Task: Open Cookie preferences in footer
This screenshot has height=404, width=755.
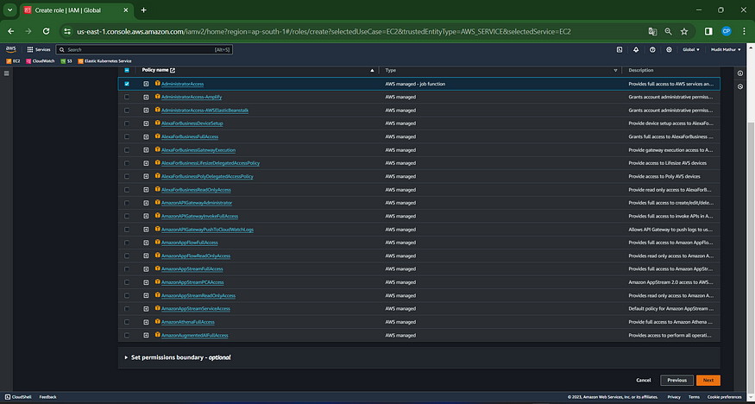Action: click(724, 397)
